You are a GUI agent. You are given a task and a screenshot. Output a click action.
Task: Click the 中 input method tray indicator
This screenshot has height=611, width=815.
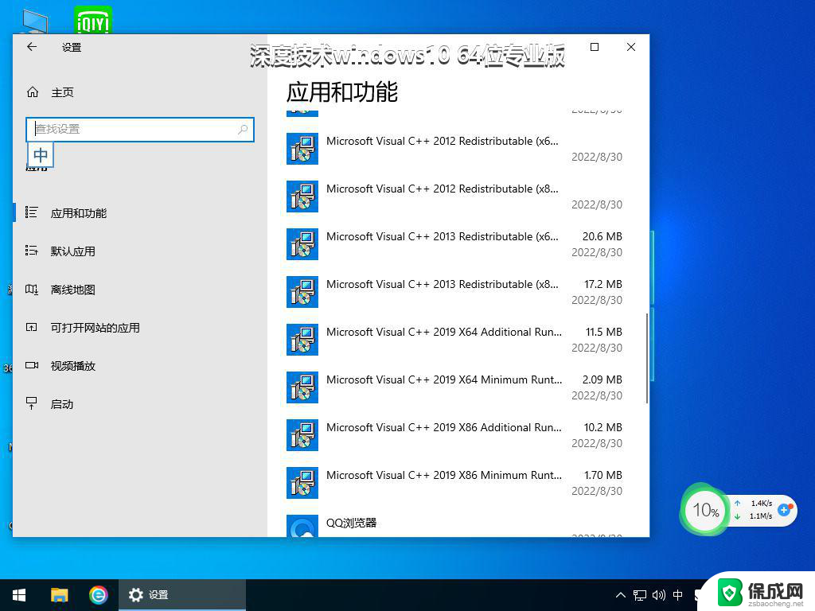click(x=678, y=595)
